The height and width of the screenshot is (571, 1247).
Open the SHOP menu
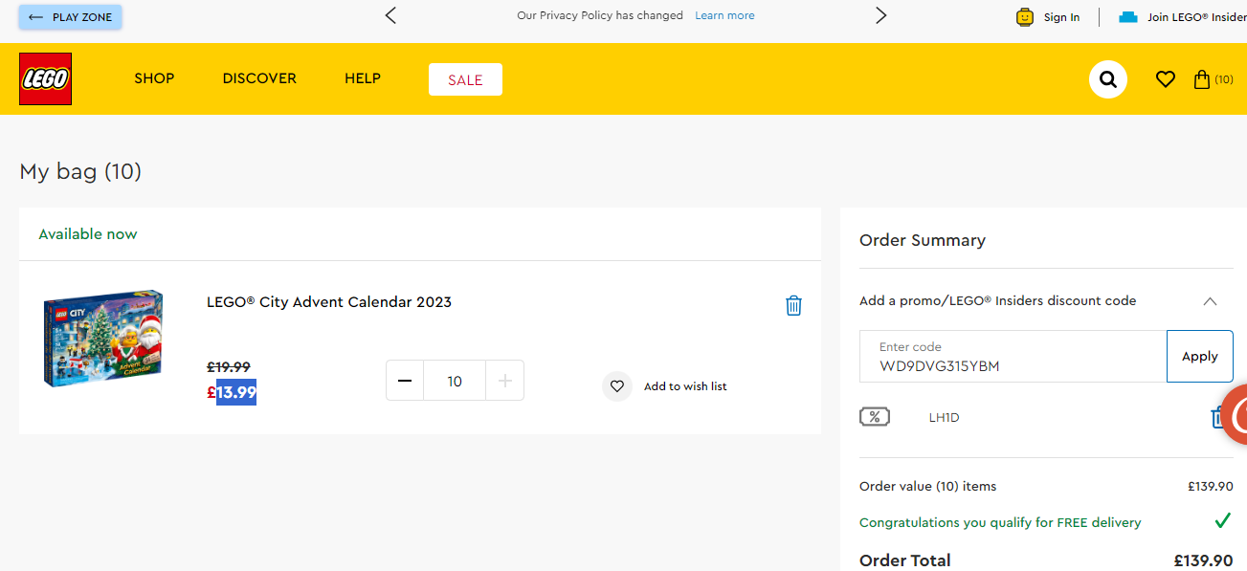coord(154,78)
